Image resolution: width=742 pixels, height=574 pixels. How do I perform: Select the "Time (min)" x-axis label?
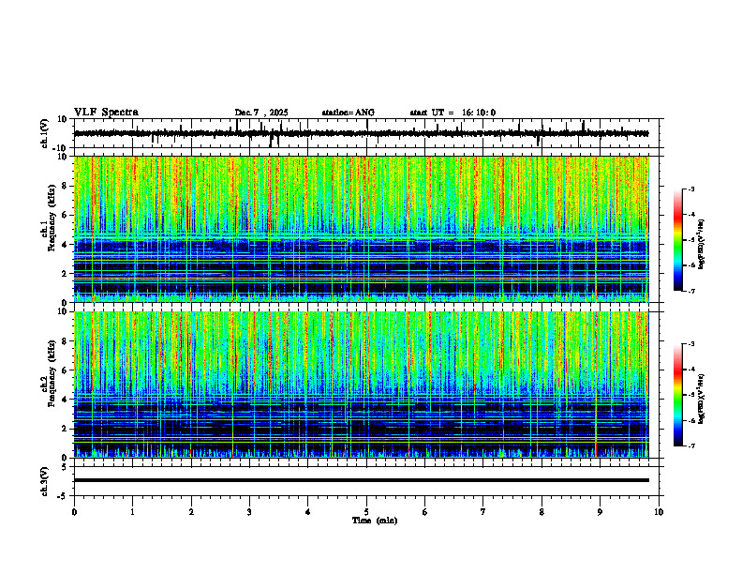375,521
